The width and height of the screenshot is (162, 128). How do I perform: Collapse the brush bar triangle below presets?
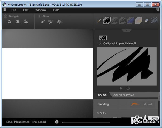(127, 30)
